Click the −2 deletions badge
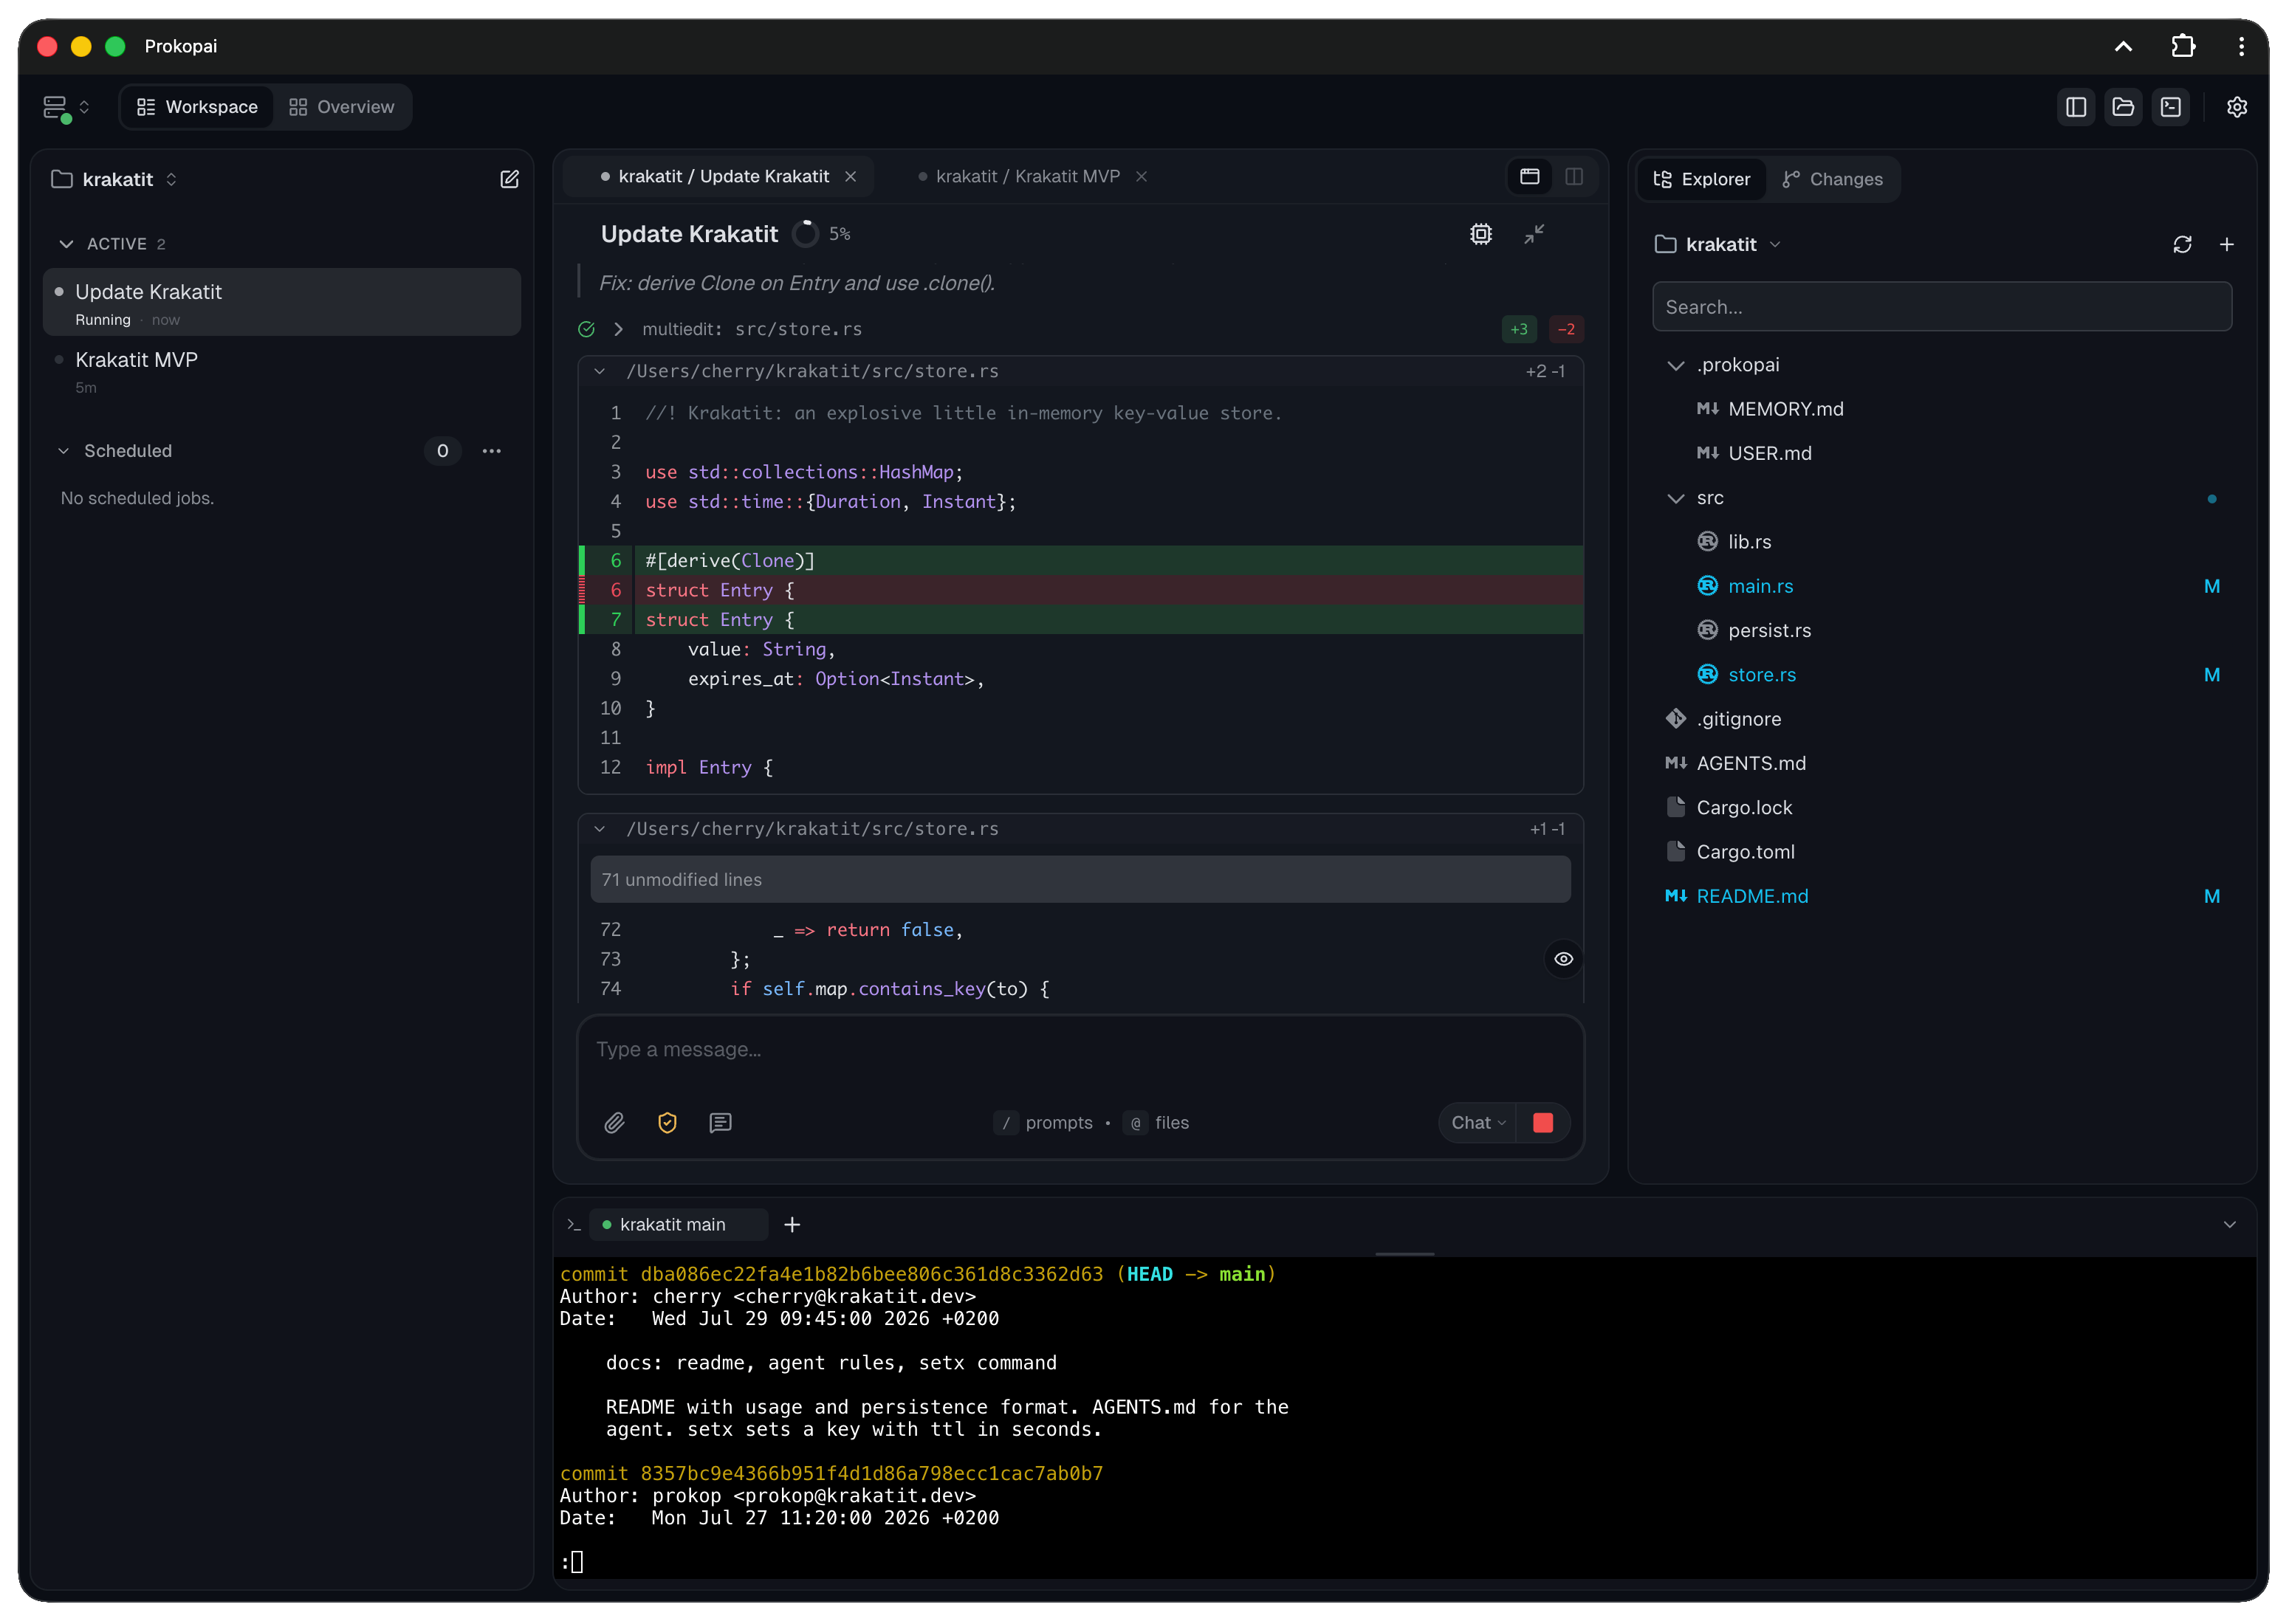The image size is (2289, 1624). 1566,329
